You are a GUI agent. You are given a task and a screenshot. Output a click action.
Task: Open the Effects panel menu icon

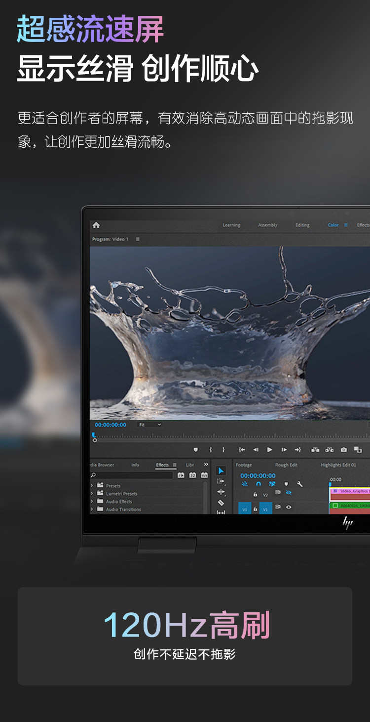174,465
